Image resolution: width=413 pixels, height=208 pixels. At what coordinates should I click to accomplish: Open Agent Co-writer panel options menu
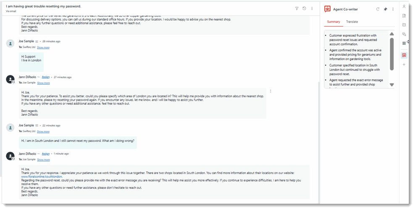pos(393,9)
